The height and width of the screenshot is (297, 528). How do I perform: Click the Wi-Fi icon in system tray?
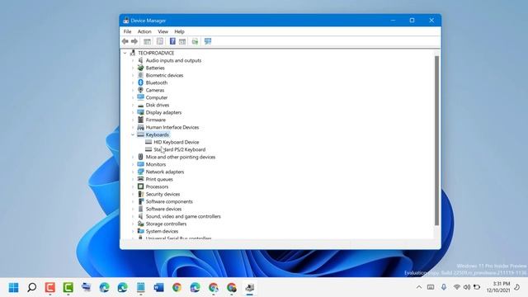click(456, 287)
